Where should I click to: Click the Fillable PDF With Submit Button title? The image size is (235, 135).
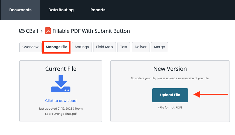tap(91, 31)
